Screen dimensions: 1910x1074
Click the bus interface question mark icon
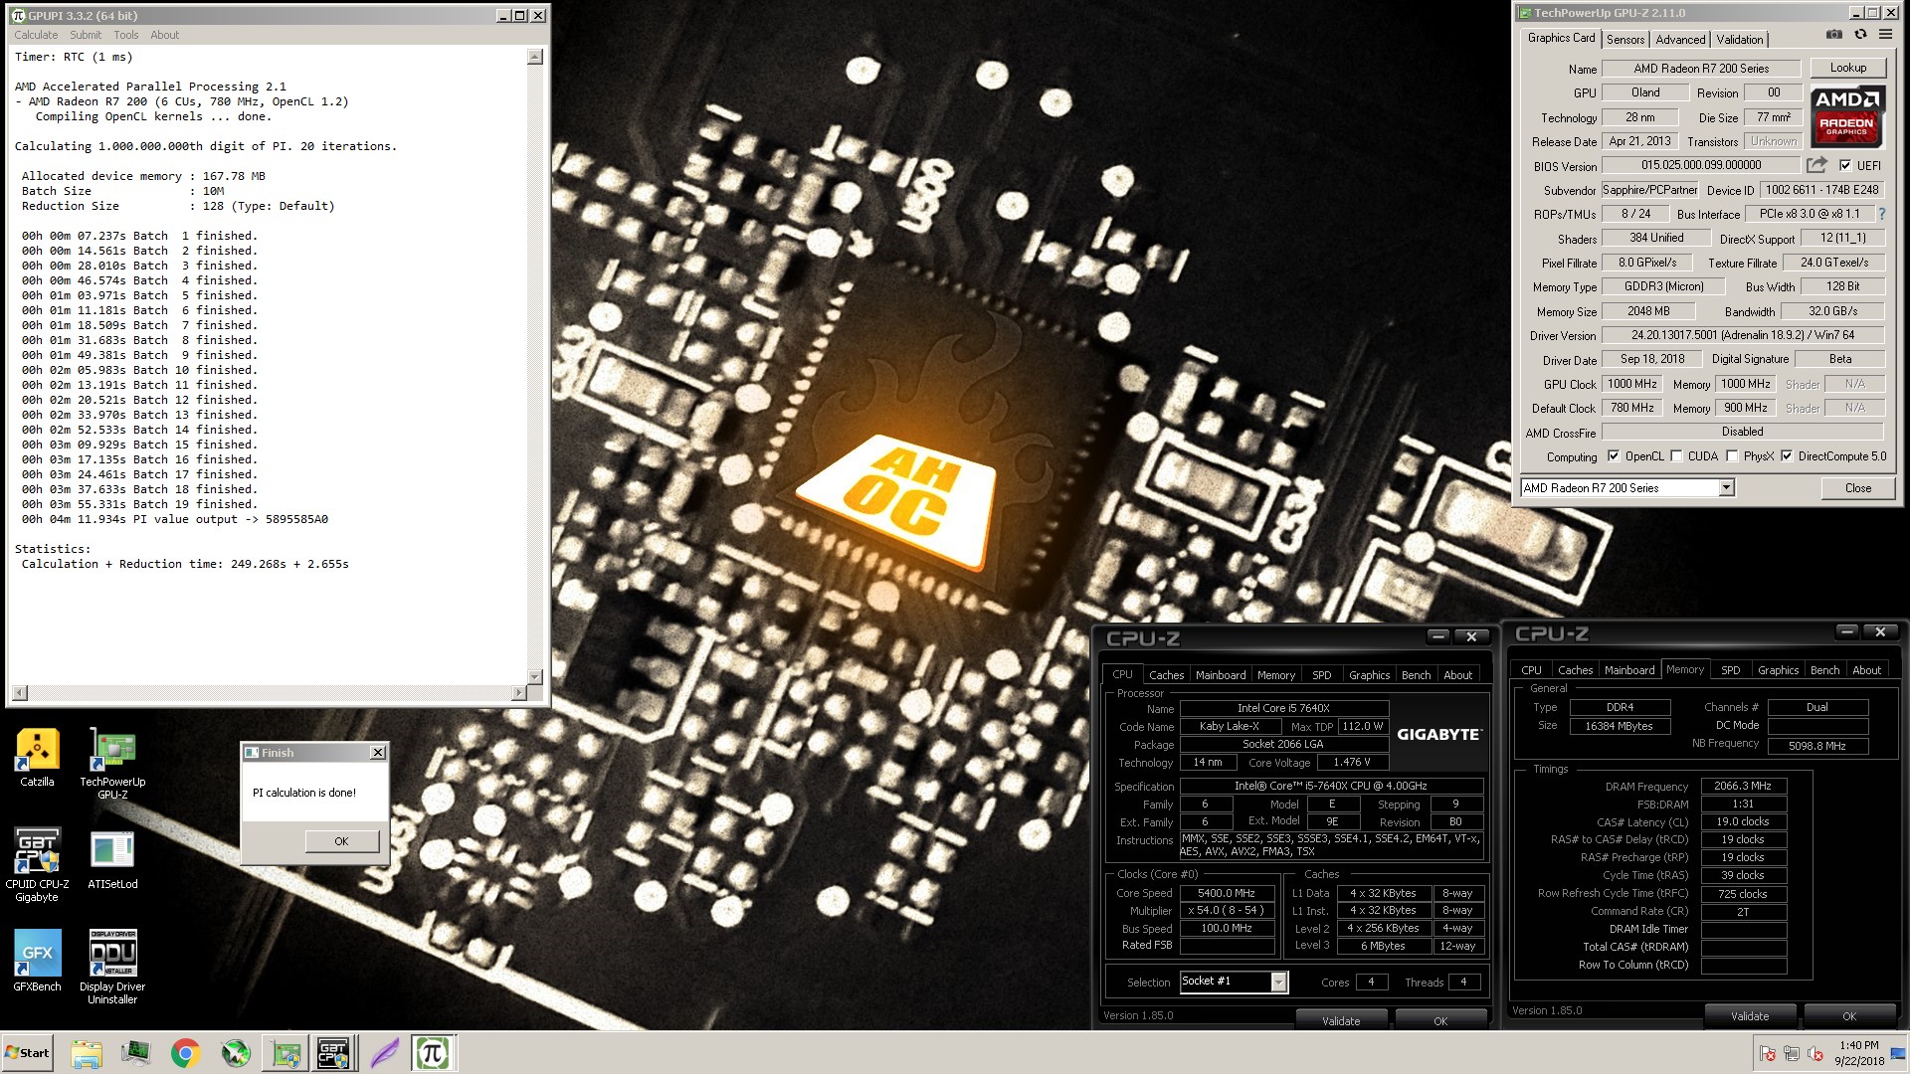(x=1881, y=214)
